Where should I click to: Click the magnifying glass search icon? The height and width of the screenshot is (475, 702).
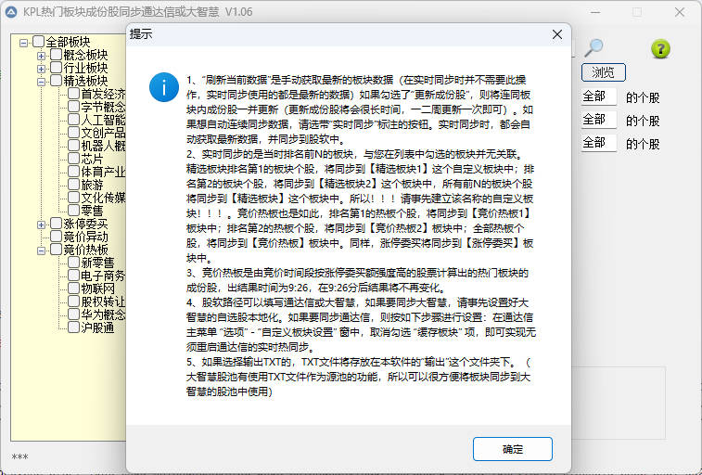tap(594, 48)
